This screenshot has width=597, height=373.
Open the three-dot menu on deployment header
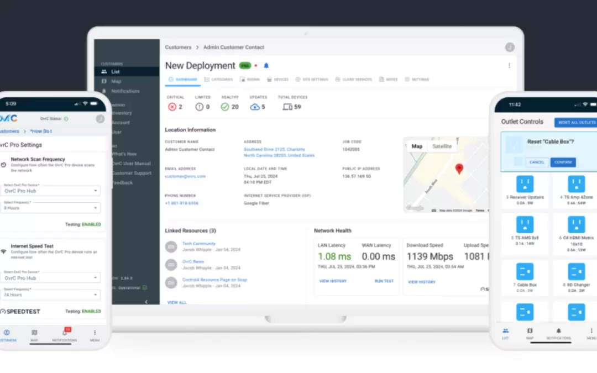[509, 65]
